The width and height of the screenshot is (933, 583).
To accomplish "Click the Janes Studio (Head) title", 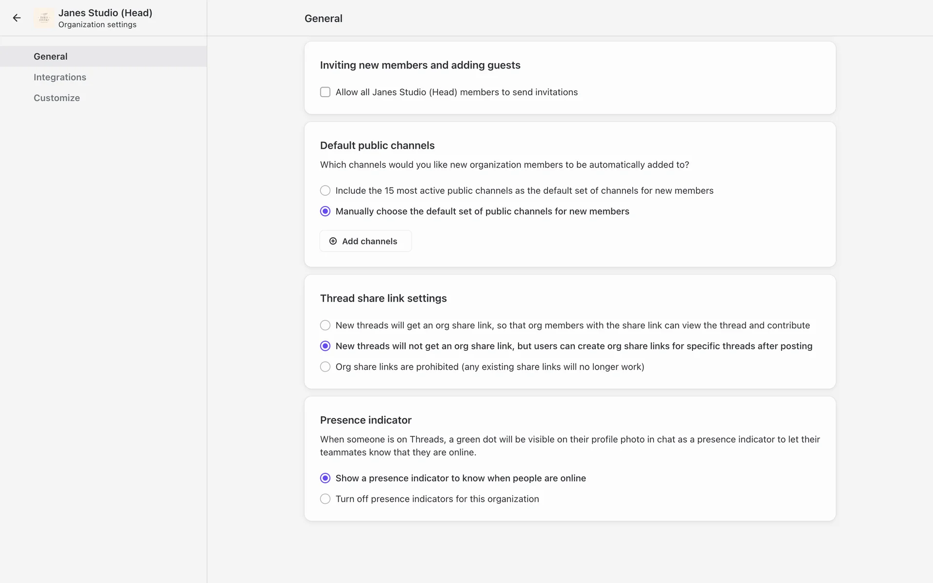I will click(105, 13).
